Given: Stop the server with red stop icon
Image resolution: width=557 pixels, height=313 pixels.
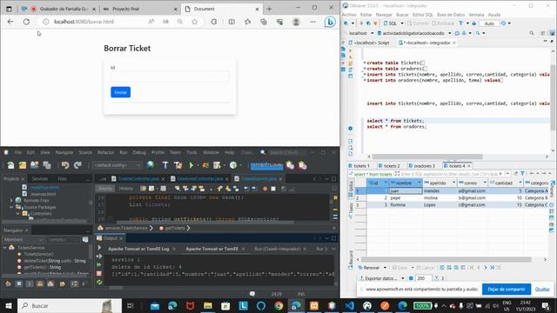Looking at the screenshot, I should tap(99, 274).
